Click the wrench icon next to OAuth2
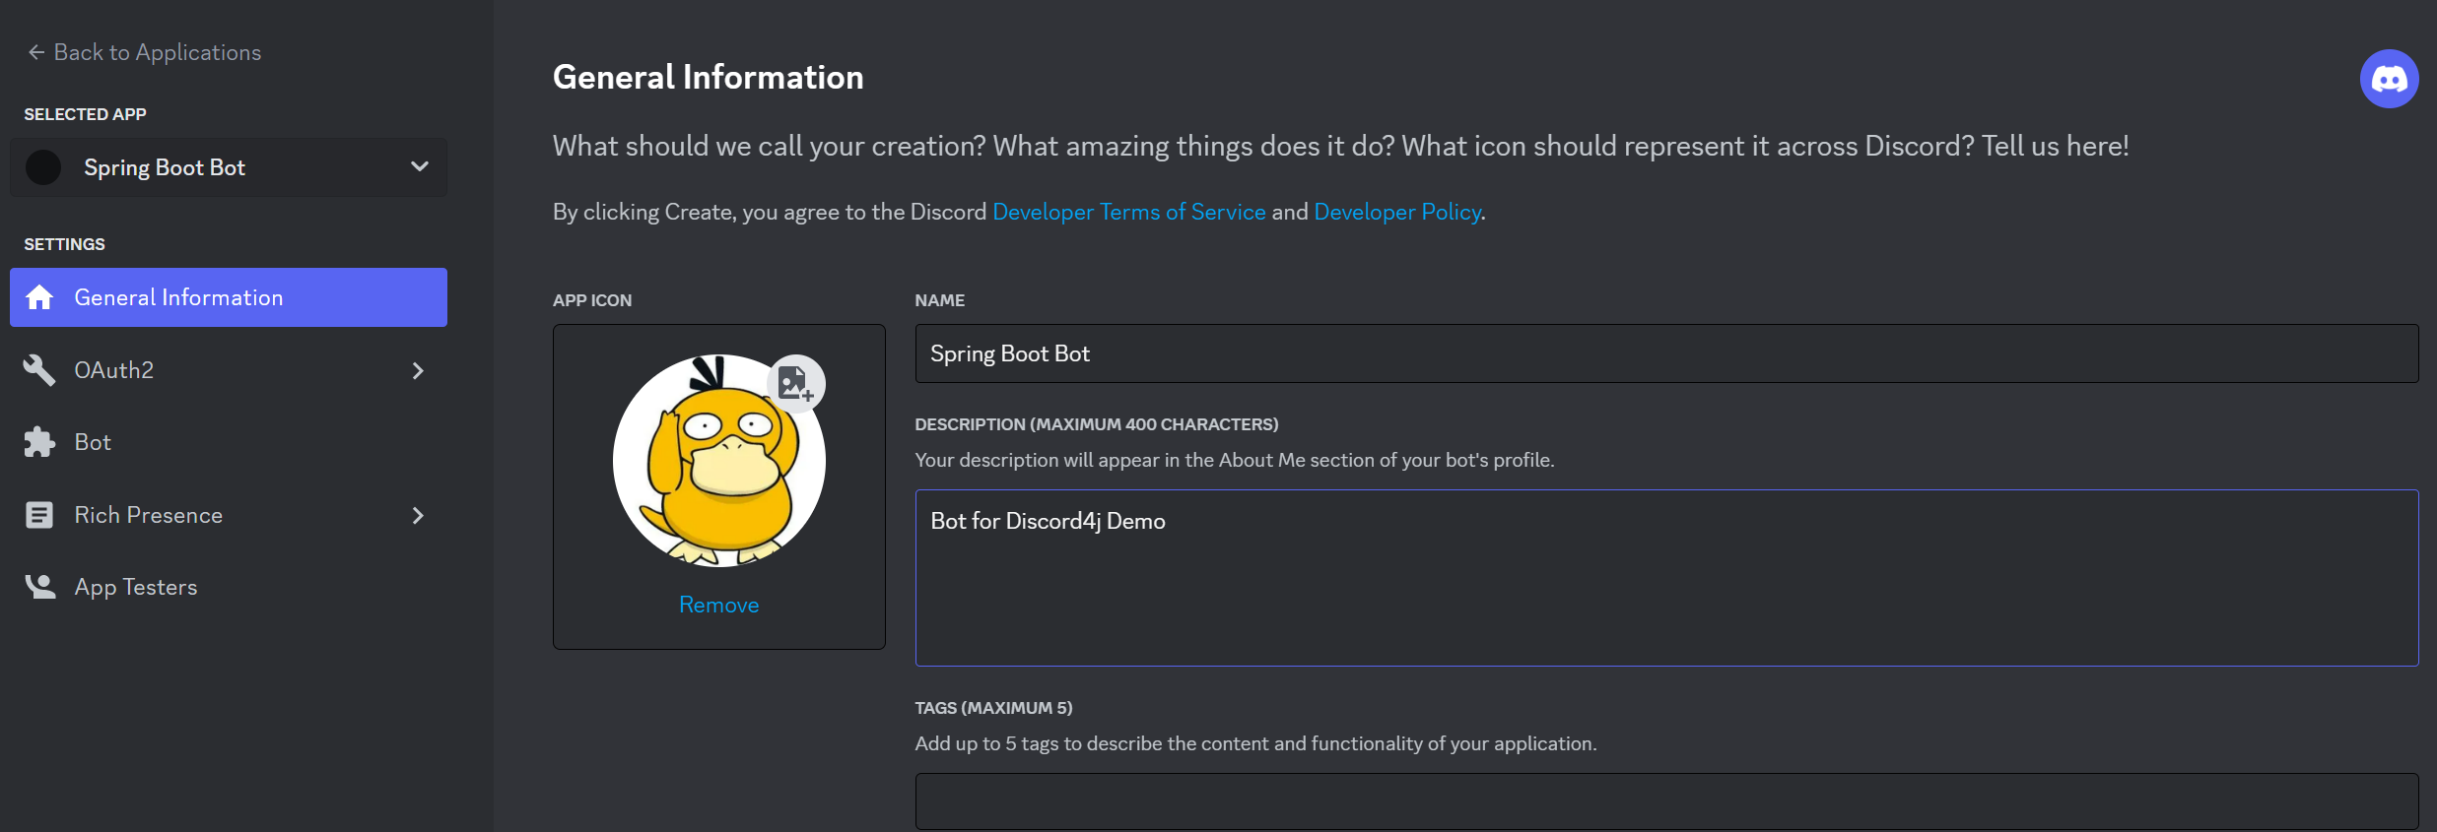 pos(39,370)
